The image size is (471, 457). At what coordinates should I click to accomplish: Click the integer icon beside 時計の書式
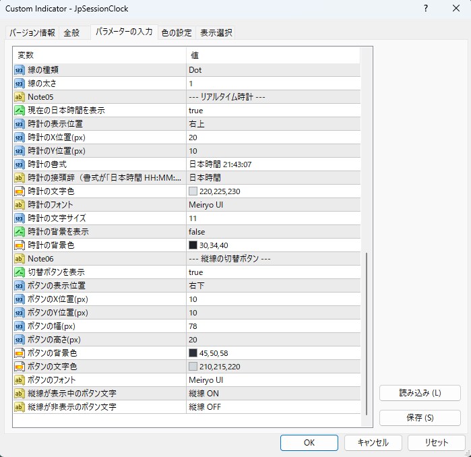pos(20,164)
